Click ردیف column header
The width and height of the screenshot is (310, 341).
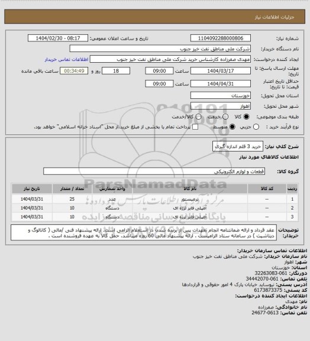(292, 189)
